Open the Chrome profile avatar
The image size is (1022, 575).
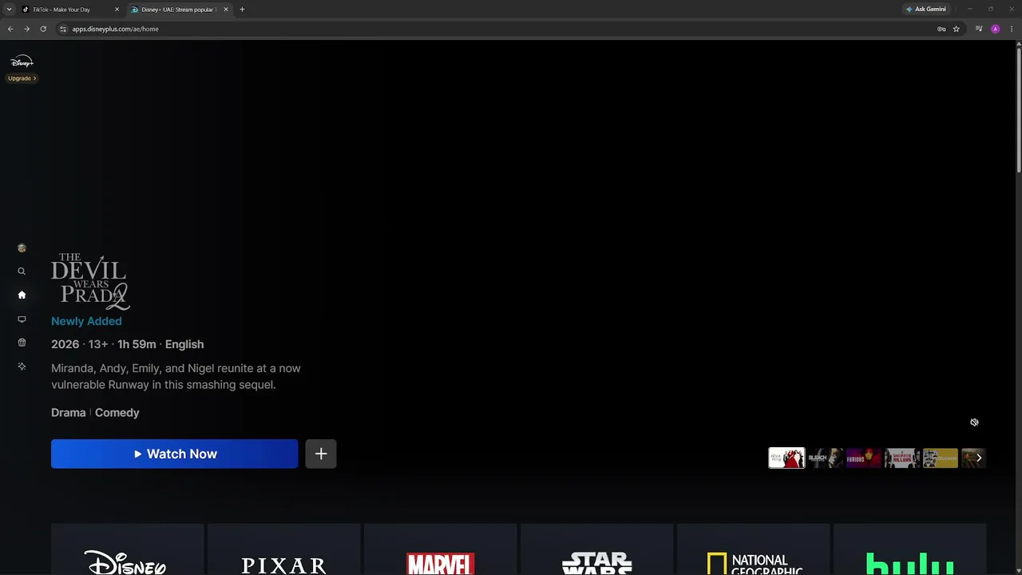click(995, 29)
